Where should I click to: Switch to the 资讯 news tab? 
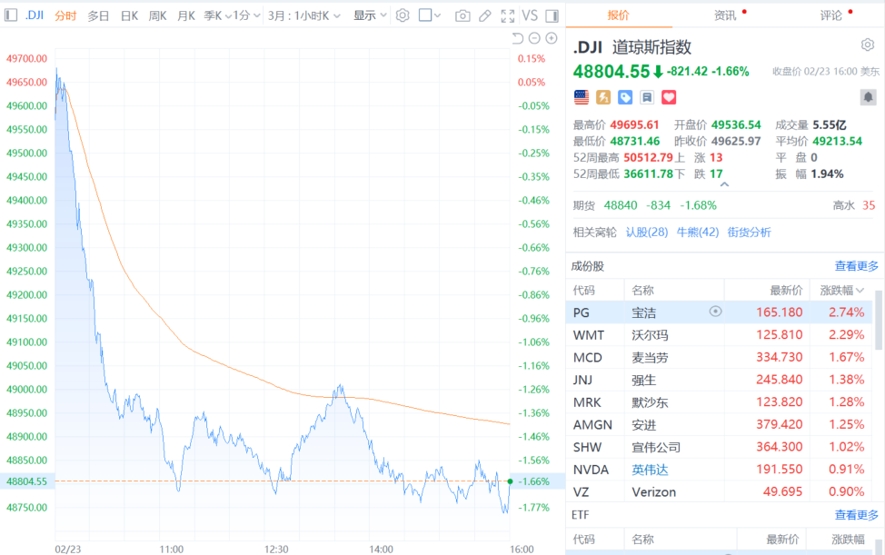click(725, 15)
